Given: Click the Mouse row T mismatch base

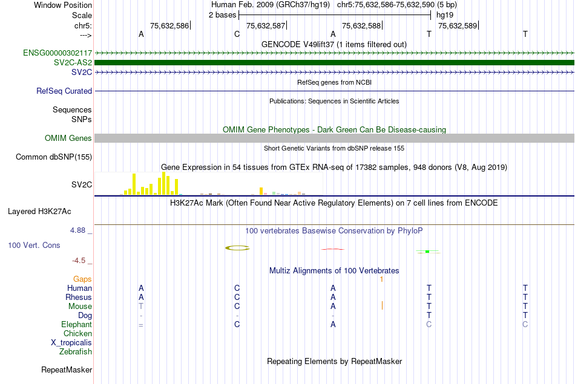Looking at the screenshot, I should pyautogui.click(x=141, y=307).
